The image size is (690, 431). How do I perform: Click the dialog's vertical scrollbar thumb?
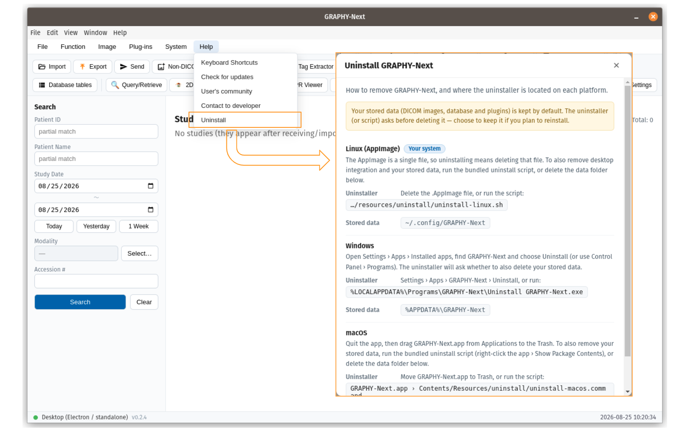[628, 221]
